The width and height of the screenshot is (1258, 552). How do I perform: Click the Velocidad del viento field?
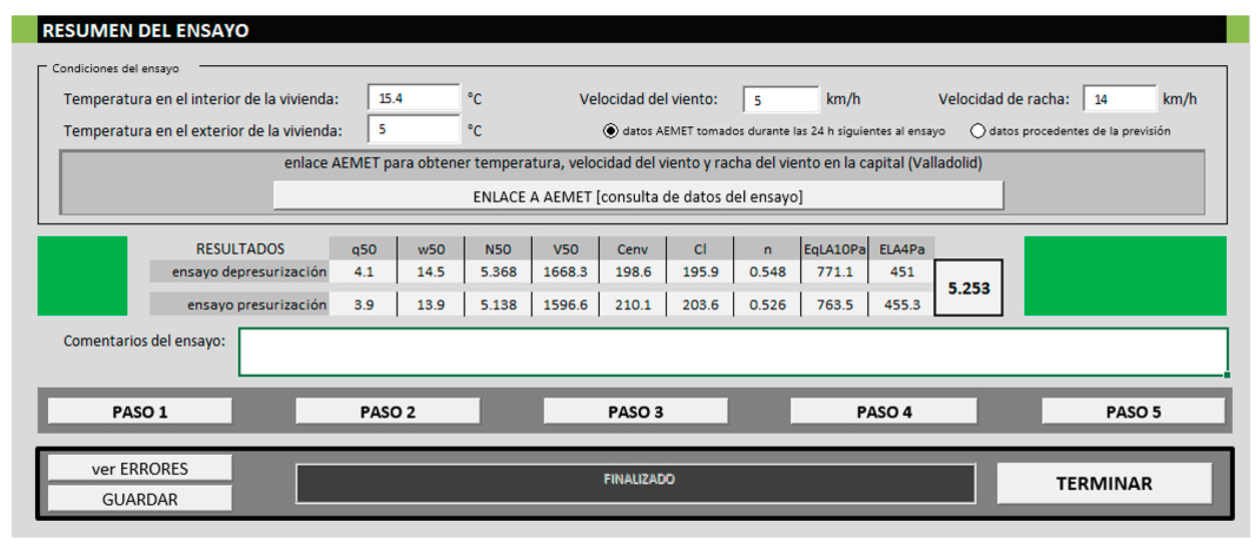(x=780, y=99)
